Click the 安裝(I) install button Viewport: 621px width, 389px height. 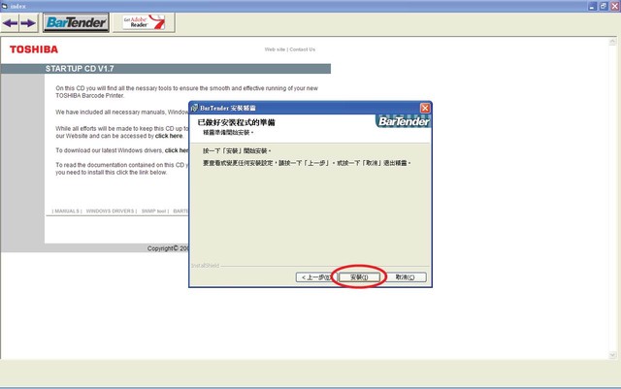click(359, 277)
